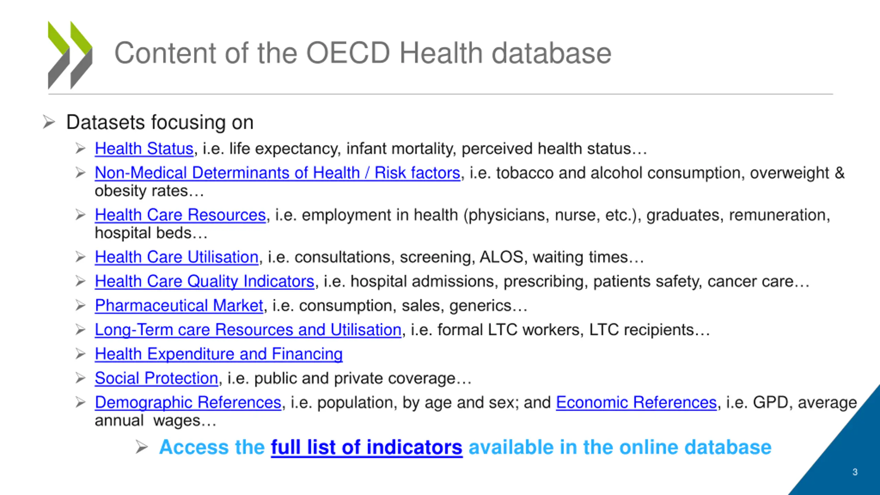Open Non-Medical Determinants of Health / Risk factors link
This screenshot has height=495, width=880.
(277, 173)
